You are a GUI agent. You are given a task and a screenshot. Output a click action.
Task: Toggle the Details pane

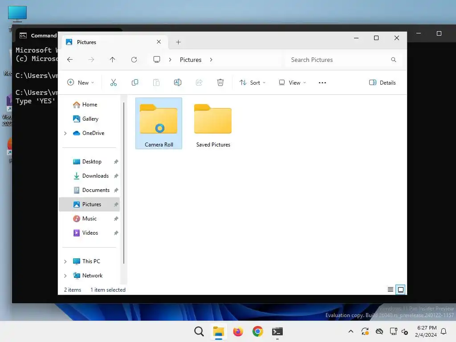[x=383, y=82]
